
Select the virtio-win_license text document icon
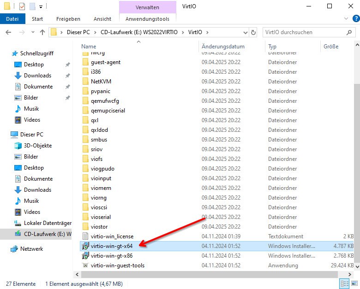click(85, 236)
